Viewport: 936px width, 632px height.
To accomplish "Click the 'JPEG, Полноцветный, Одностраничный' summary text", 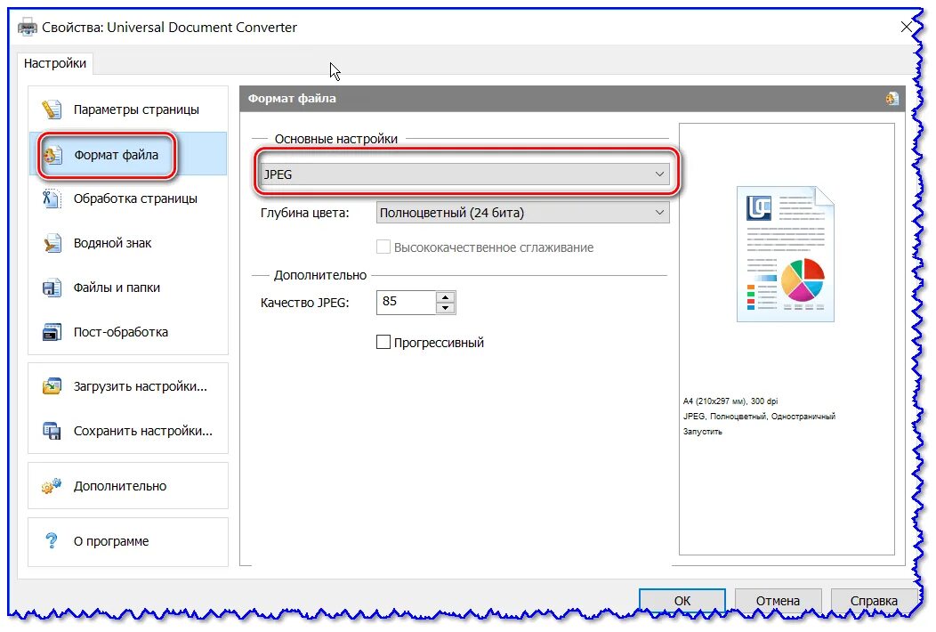I will pos(759,417).
